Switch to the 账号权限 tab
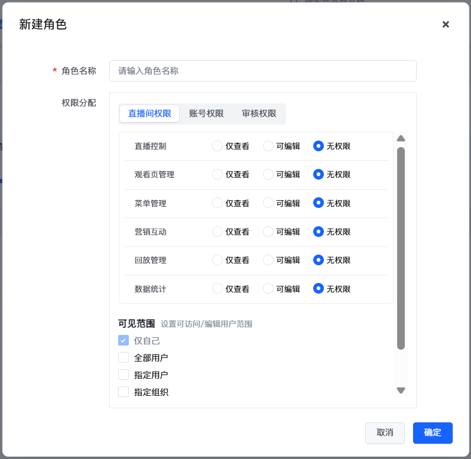The image size is (471, 459). coord(206,113)
